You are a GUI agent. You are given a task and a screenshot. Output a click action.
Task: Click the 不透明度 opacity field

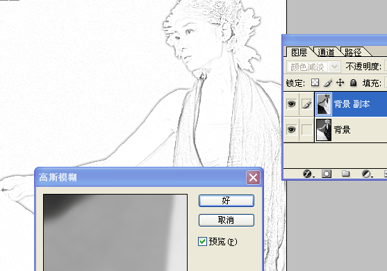click(386, 66)
